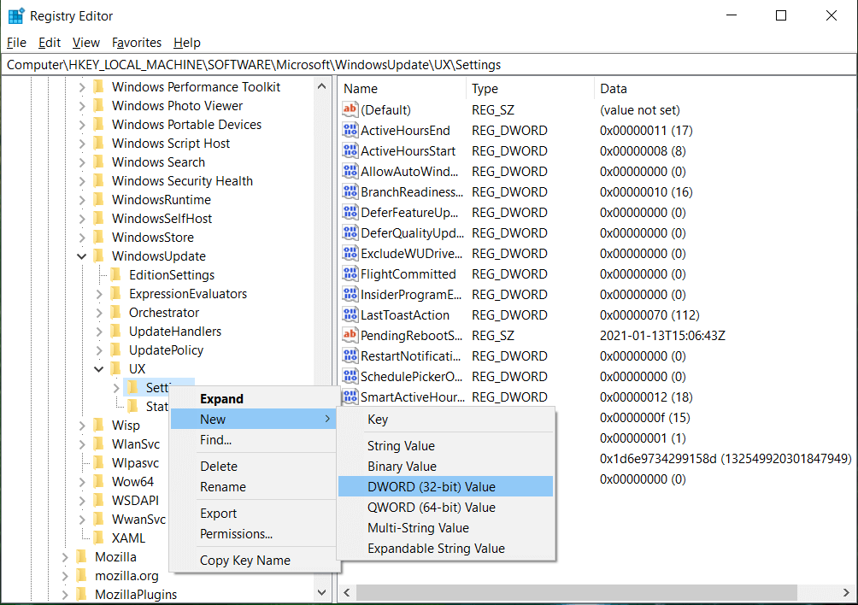Click Copy Key Name in context menu
Viewport: 858px width, 605px height.
253,561
